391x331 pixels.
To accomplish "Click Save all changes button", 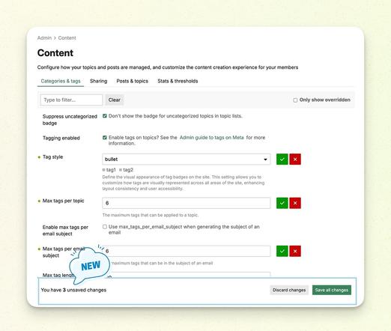I will (332, 290).
